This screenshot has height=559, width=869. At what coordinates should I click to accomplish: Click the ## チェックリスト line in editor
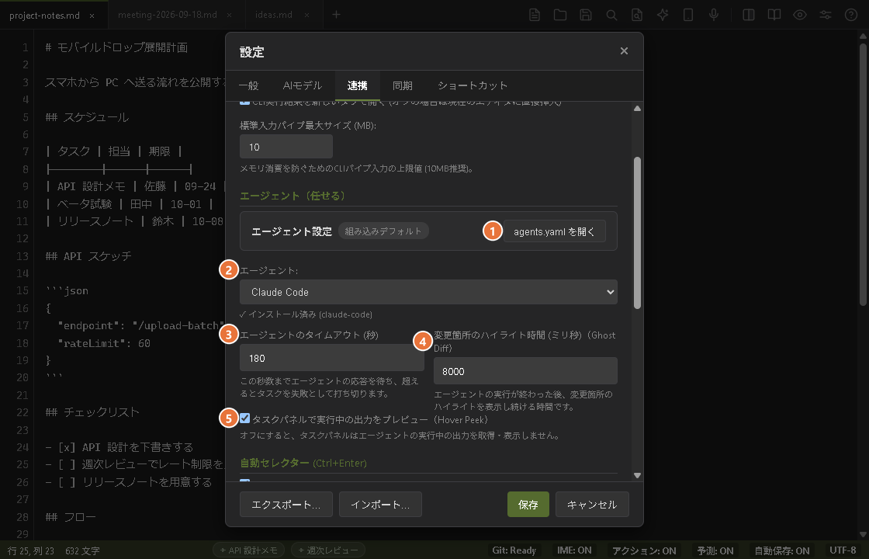pos(92,412)
